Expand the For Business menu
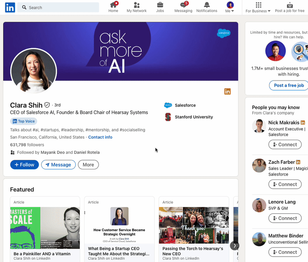Viewport: 308px width, 262px height. tap(258, 7)
